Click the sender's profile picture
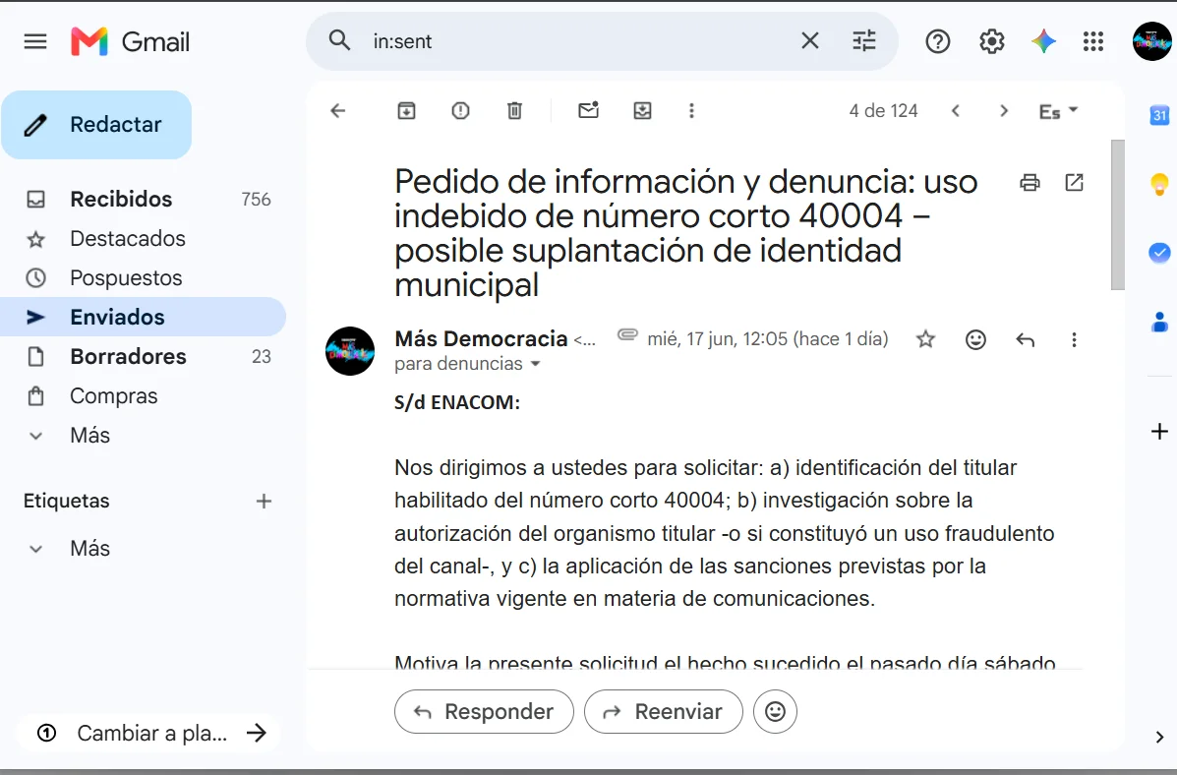The height and width of the screenshot is (775, 1177). pyautogui.click(x=350, y=351)
